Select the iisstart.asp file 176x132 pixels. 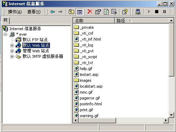(x=89, y=74)
